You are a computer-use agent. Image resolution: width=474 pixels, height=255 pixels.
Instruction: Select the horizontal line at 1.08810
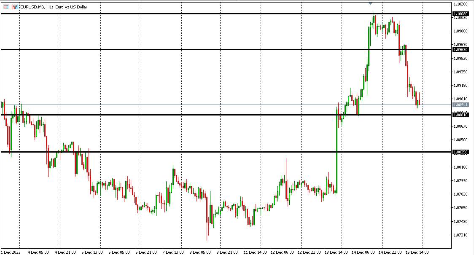pyautogui.click(x=211, y=115)
